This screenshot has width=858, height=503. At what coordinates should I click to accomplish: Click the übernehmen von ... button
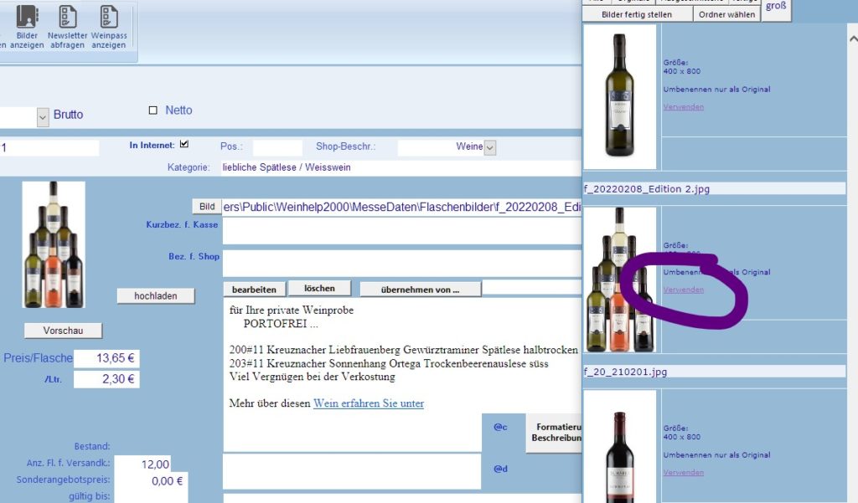pos(421,290)
